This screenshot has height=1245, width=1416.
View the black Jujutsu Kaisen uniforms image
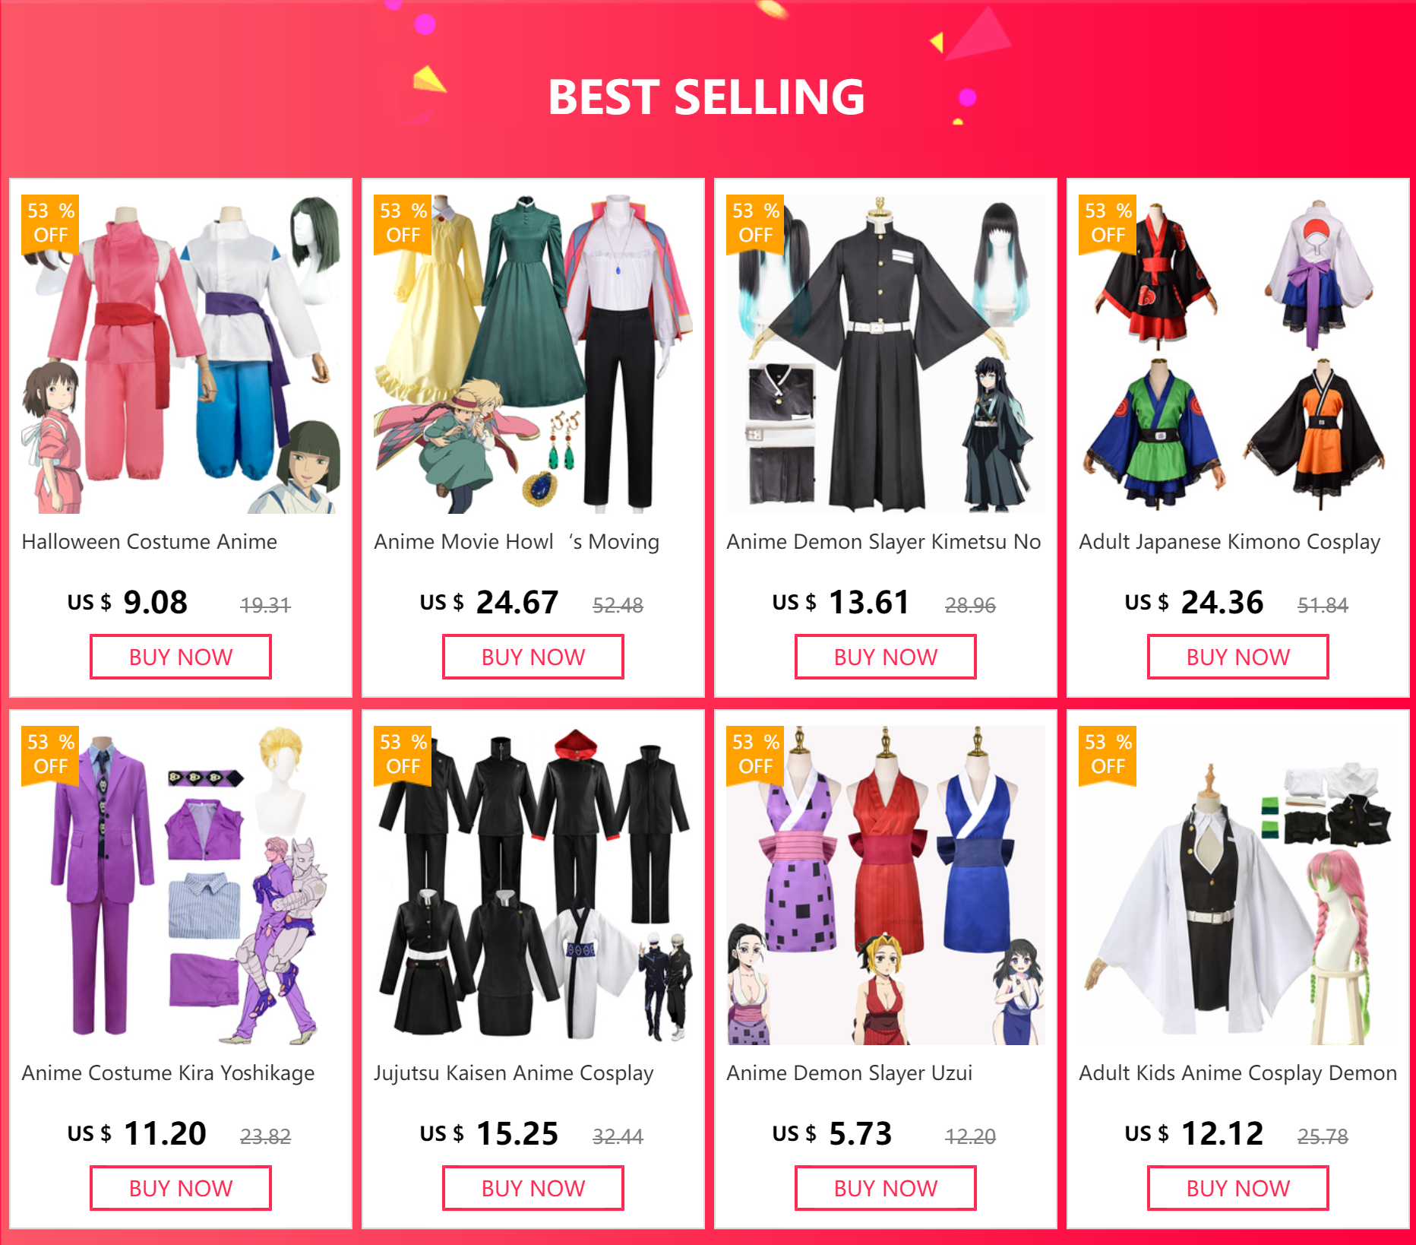[533, 885]
